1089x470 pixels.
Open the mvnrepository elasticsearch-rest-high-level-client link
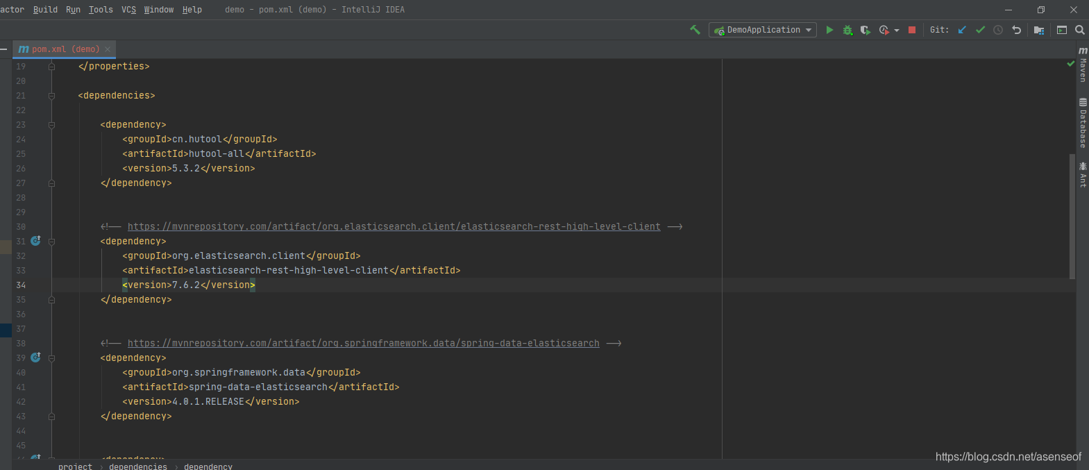394,227
